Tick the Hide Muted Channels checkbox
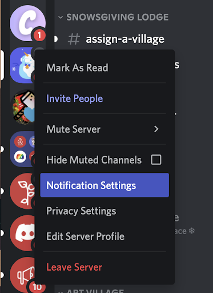 156,160
